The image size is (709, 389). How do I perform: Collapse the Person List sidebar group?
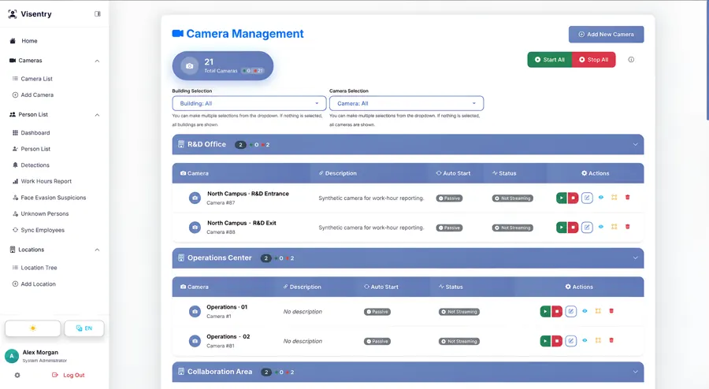pyautogui.click(x=97, y=115)
